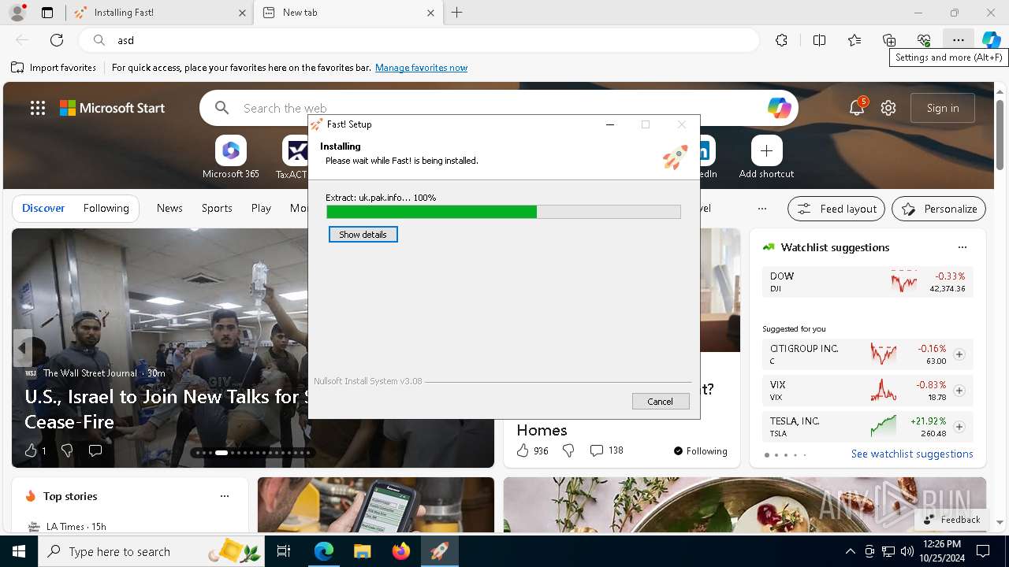
Task: Open Copilot icon in search box
Action: pyautogui.click(x=779, y=109)
